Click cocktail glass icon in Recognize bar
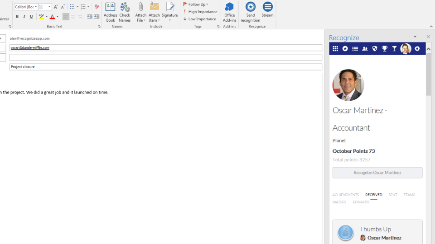This screenshot has width=435, height=244. pos(394,49)
